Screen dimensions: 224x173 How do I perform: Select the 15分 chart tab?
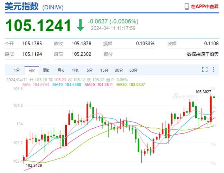coord(104,70)
